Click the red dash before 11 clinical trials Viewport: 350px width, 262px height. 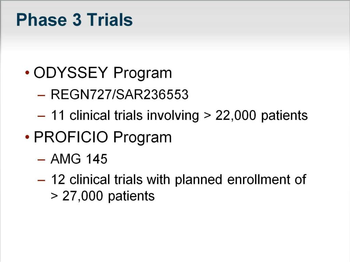41,116
